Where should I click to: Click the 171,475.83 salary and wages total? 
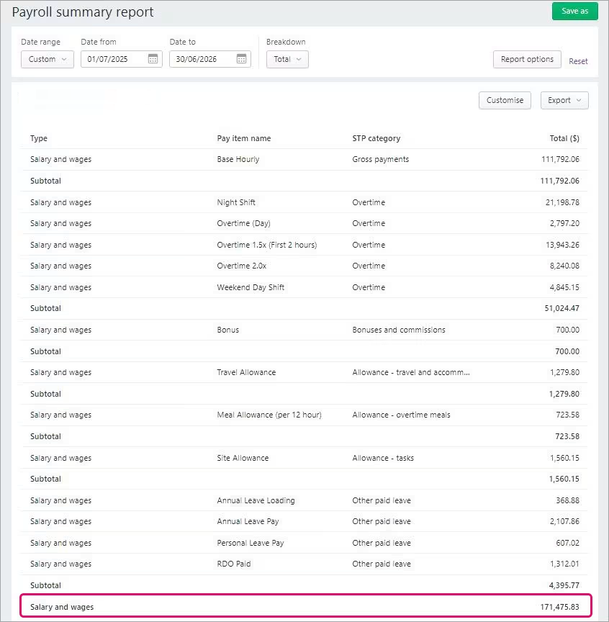[560, 607]
